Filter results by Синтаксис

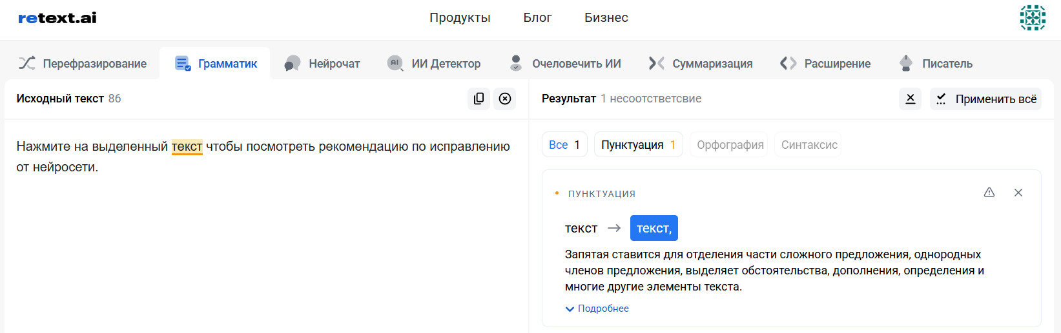pyautogui.click(x=809, y=145)
